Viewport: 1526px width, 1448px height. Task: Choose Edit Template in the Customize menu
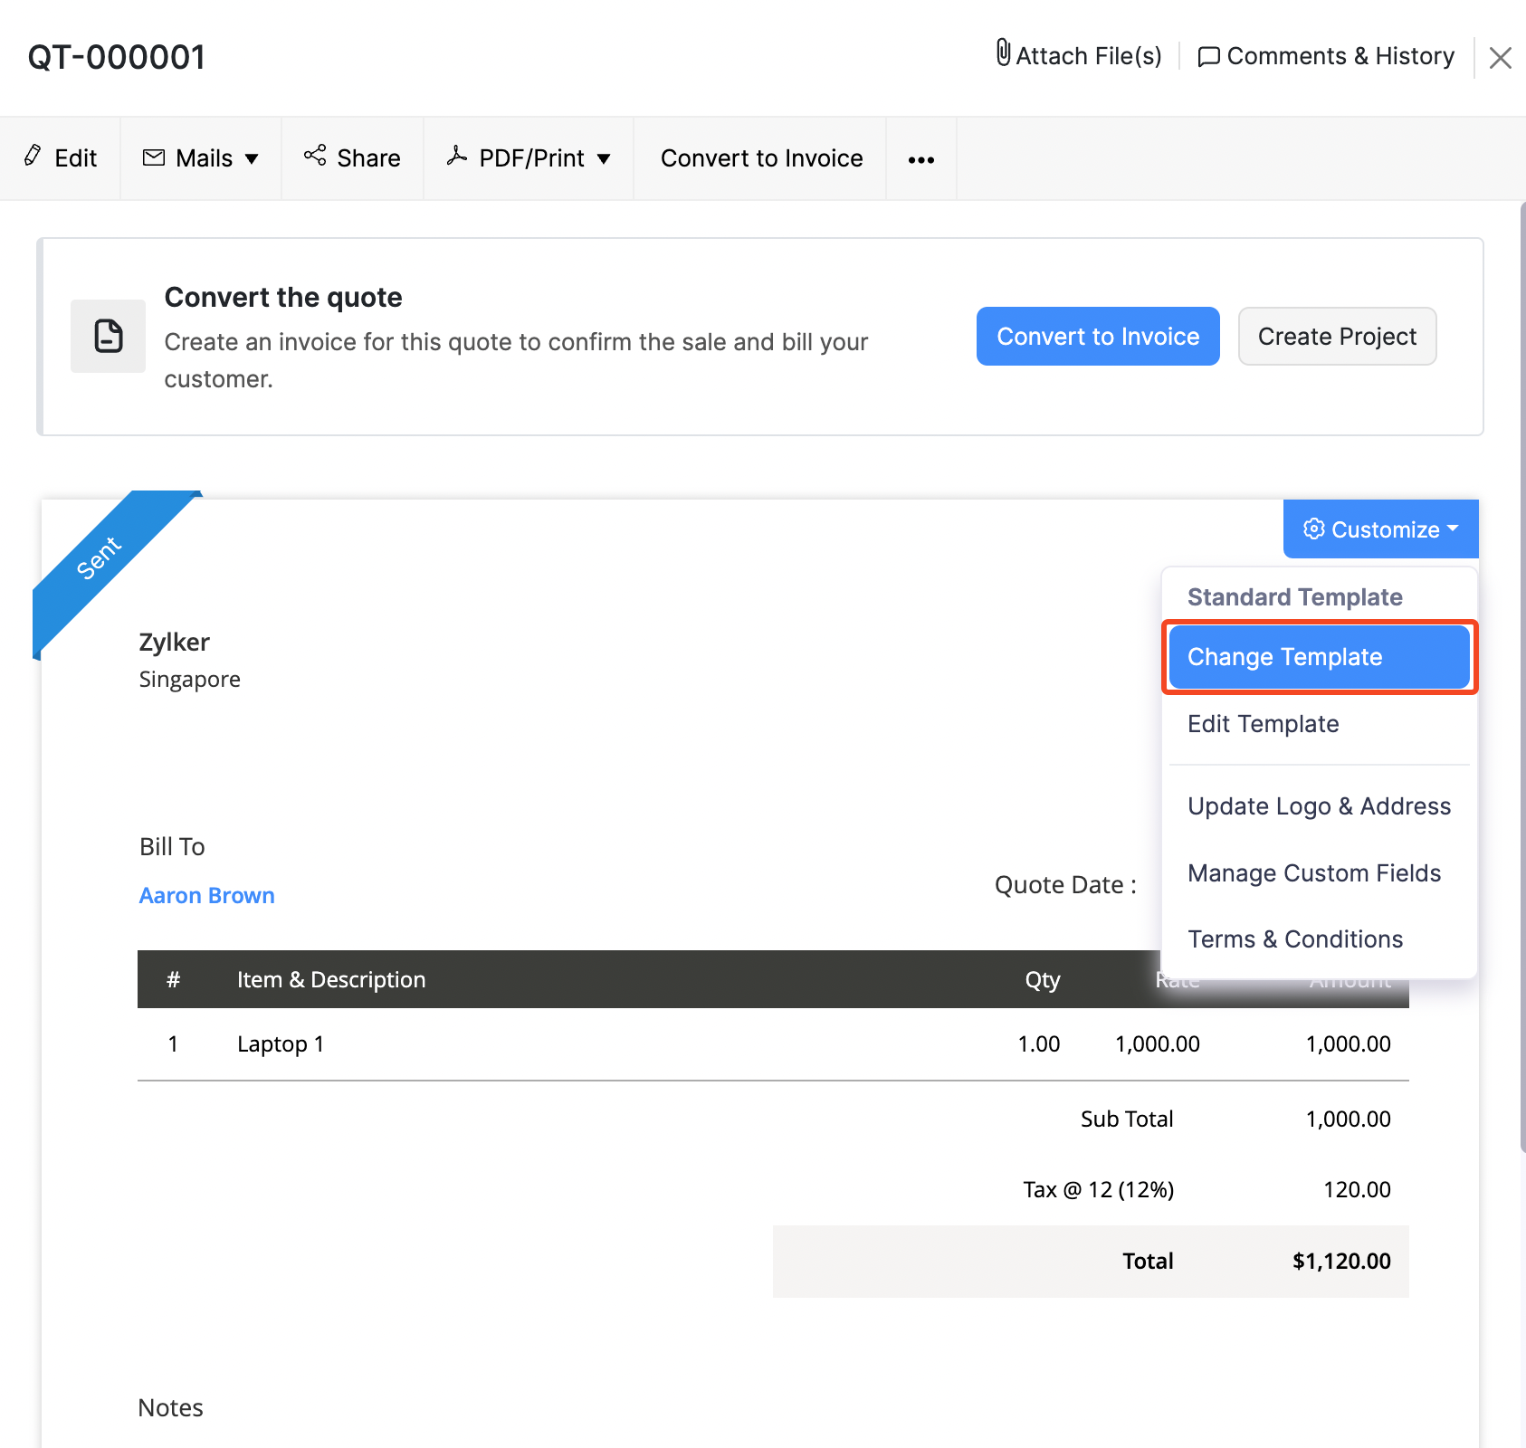1263,723
